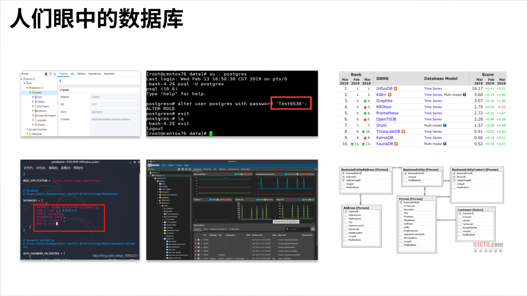The height and width of the screenshot is (296, 527).
Task: Collapse the General section in Properties panel
Action: 61,90
